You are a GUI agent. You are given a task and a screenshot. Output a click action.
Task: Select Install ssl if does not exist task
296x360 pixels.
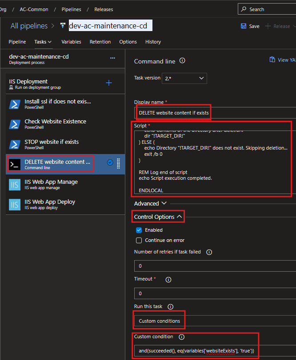point(65,104)
